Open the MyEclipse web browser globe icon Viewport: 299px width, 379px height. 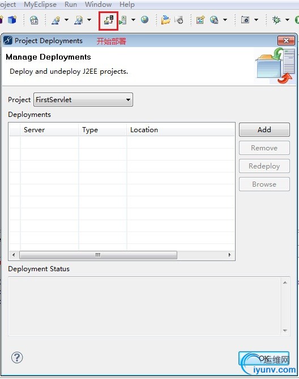click(144, 20)
